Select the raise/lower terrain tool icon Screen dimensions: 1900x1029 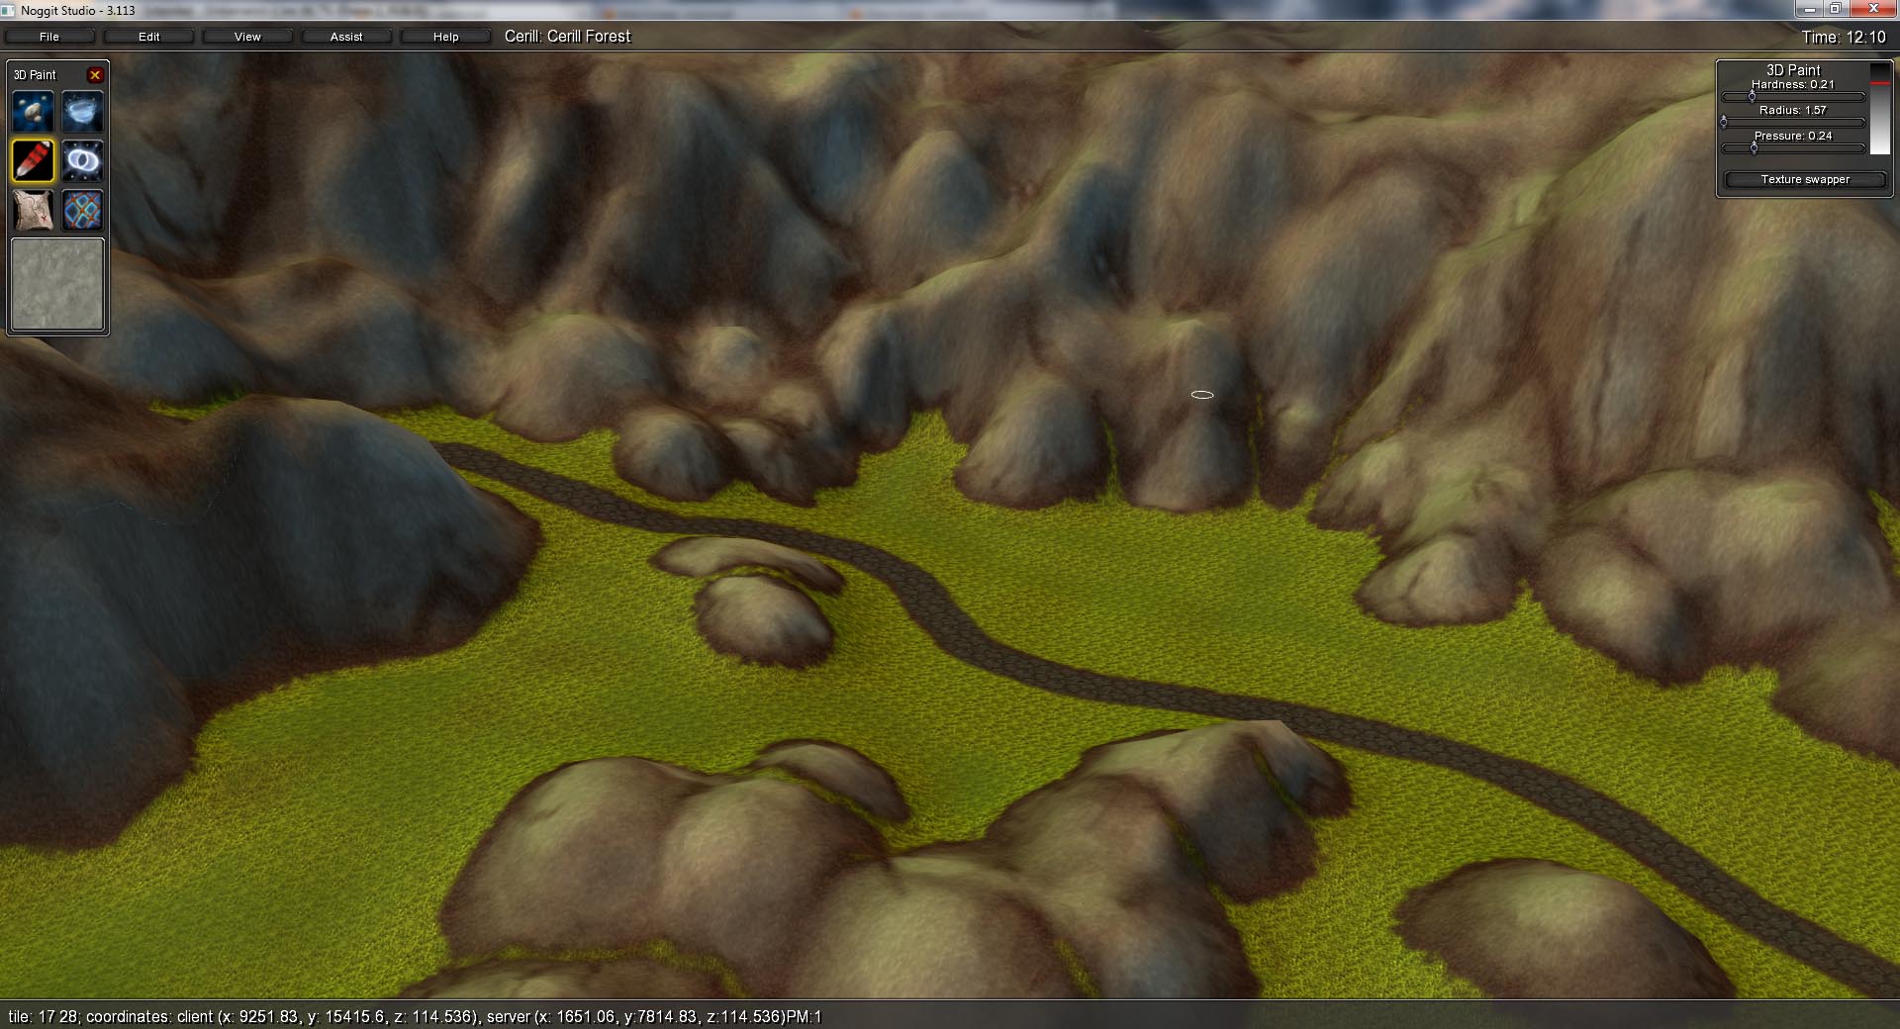tap(33, 112)
